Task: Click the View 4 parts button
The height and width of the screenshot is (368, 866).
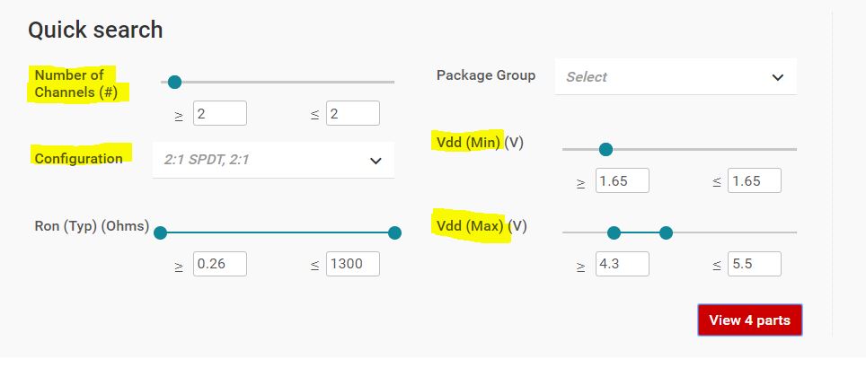Action: pyautogui.click(x=749, y=320)
